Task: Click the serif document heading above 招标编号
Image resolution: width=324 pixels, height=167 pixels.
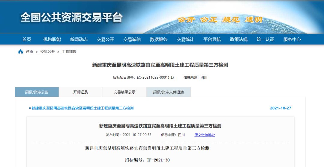Action: 147,148
